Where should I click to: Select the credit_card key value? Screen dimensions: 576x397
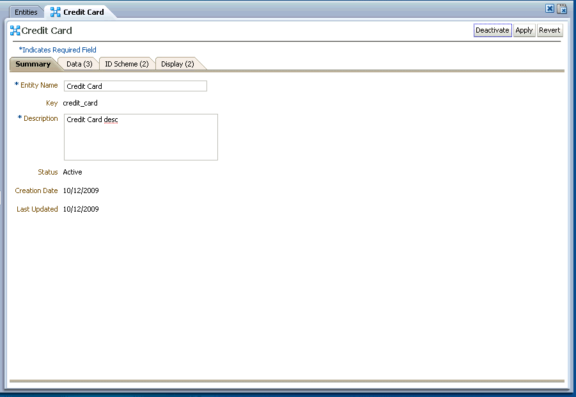tap(80, 102)
